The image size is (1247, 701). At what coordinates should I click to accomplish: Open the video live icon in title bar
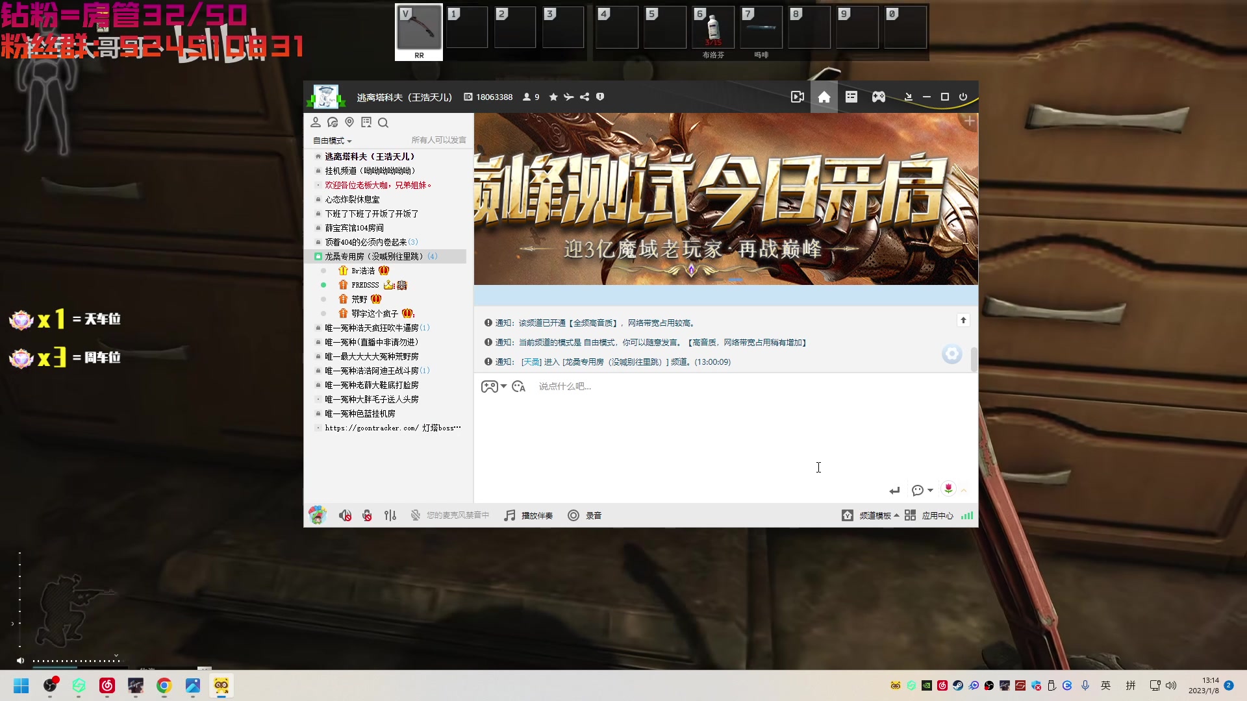tap(798, 97)
